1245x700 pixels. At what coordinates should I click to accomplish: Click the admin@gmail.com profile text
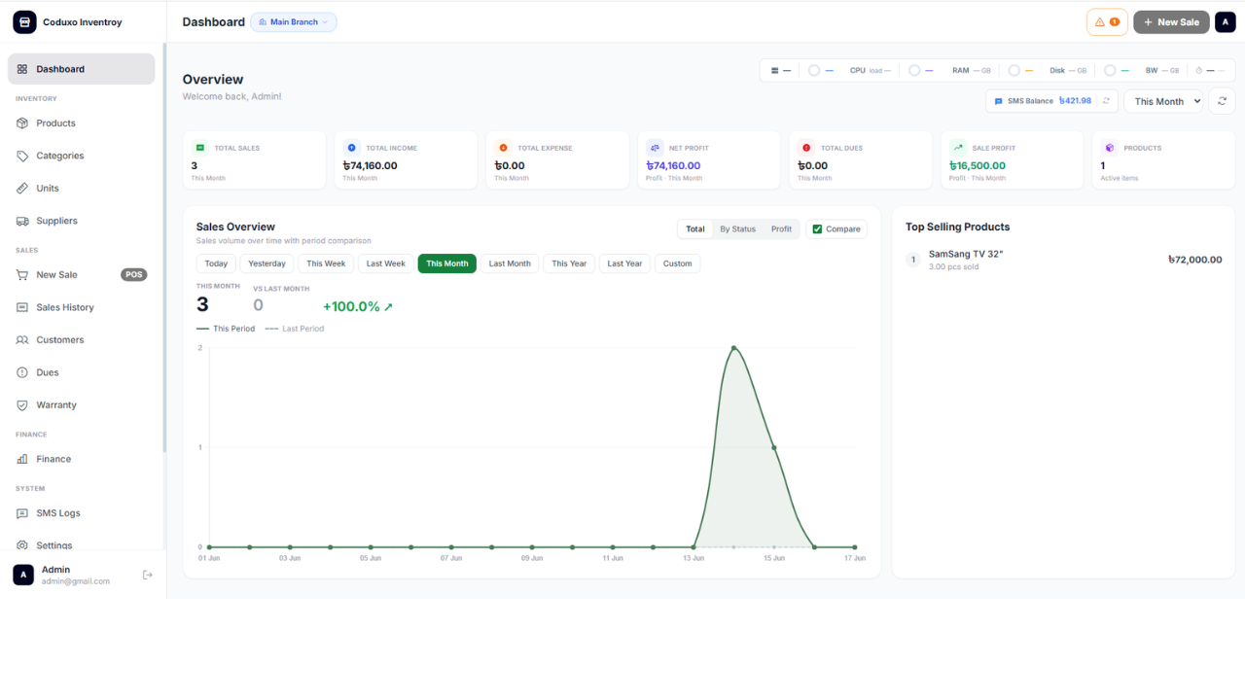point(76,581)
